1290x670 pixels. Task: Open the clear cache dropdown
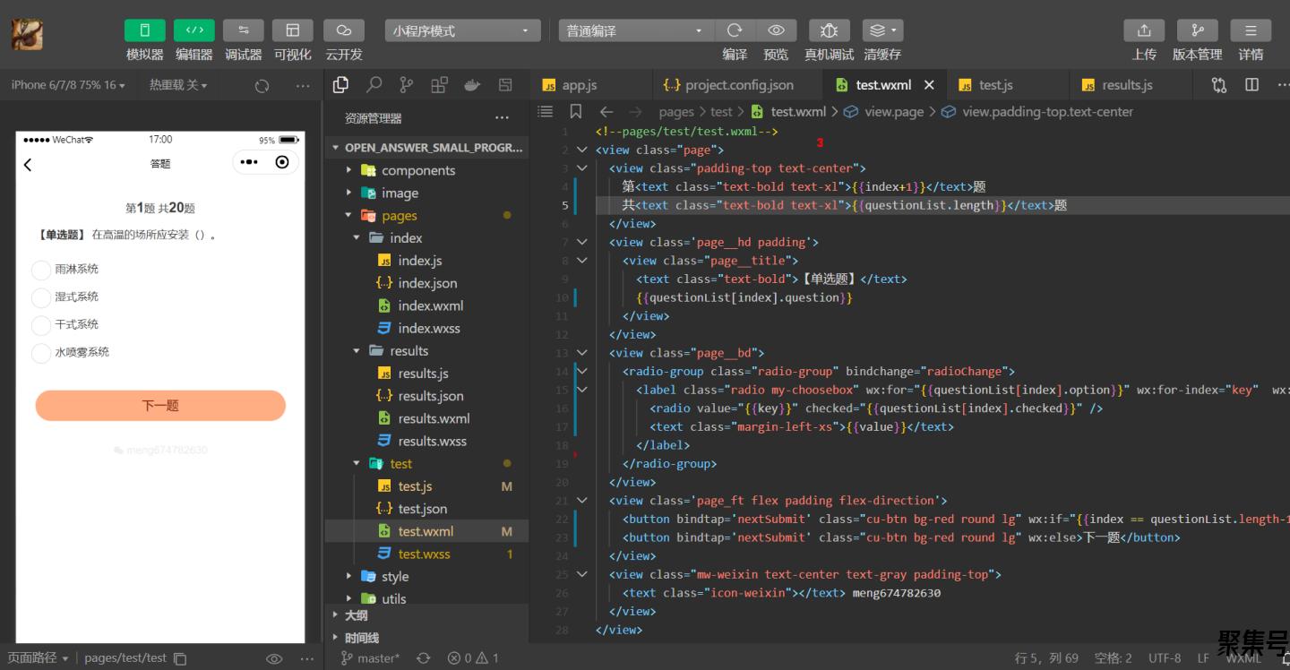(882, 30)
